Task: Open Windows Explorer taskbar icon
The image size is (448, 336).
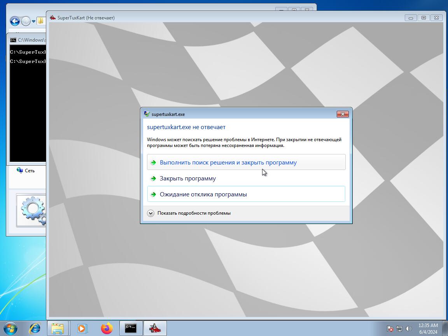Action: [x=58, y=328]
